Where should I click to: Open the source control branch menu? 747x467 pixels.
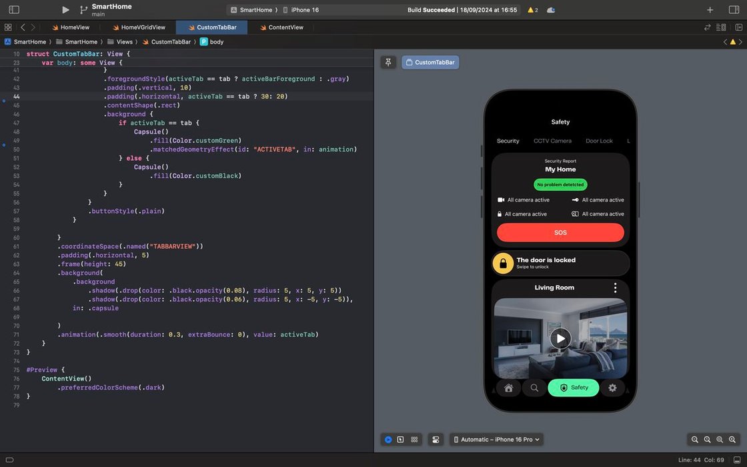(x=84, y=9)
